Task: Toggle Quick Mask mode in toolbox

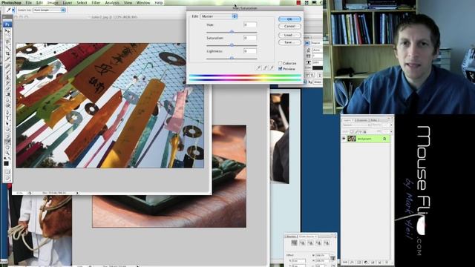Action: [7, 171]
